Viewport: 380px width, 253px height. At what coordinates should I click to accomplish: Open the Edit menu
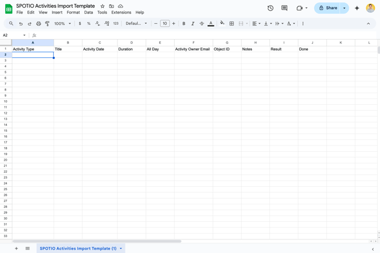pos(31,12)
